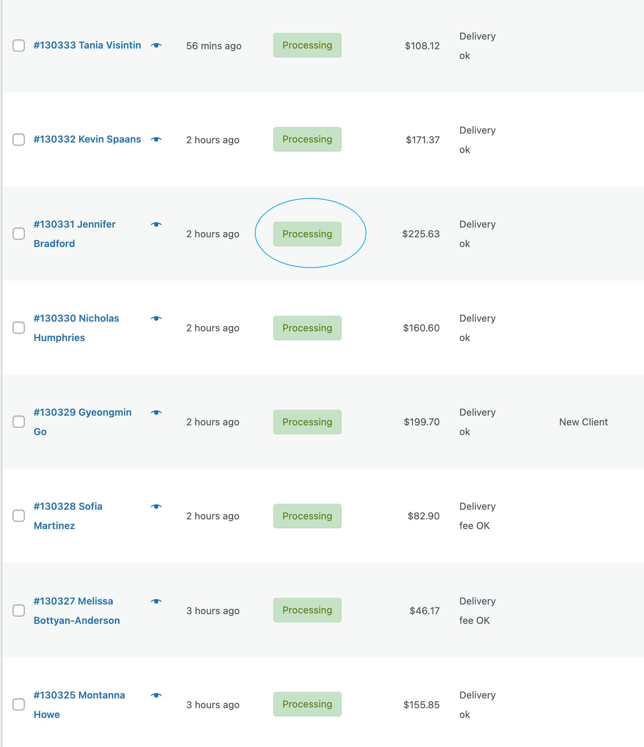Select order #130325 using its checkbox
The width and height of the screenshot is (644, 747).
click(x=19, y=705)
